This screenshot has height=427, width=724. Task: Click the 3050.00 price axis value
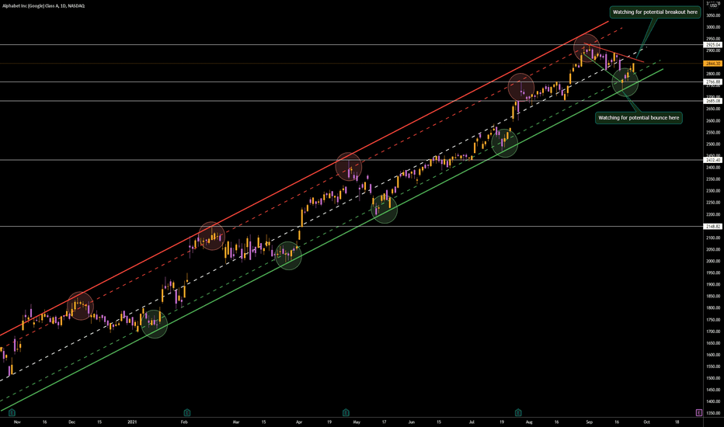pos(713,16)
